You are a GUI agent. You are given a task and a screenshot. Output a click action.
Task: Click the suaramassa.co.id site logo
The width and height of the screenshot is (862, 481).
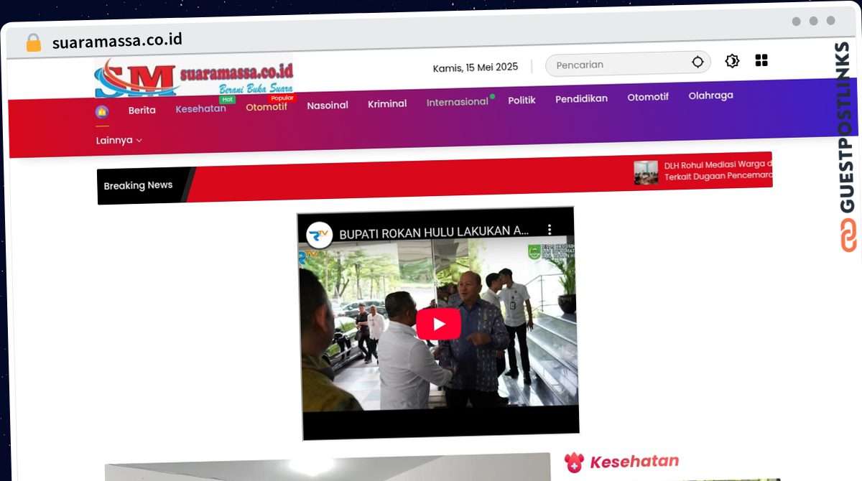coord(194,78)
